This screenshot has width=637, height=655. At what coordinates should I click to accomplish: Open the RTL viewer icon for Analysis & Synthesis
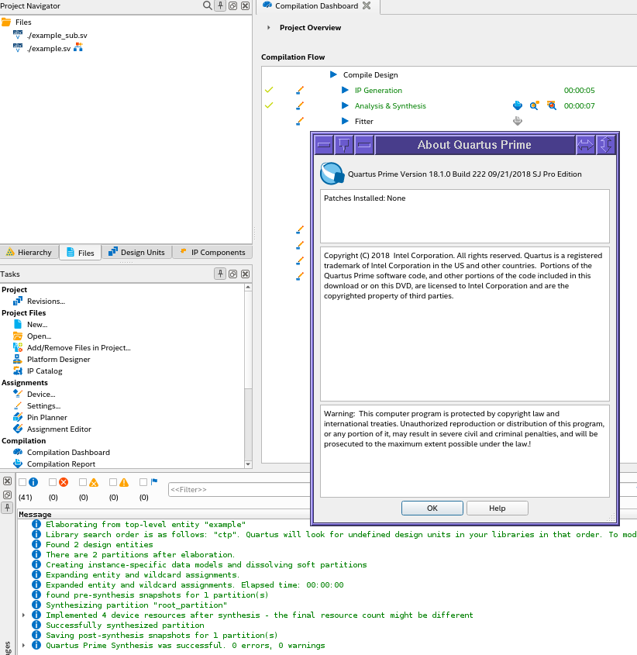[x=534, y=105]
